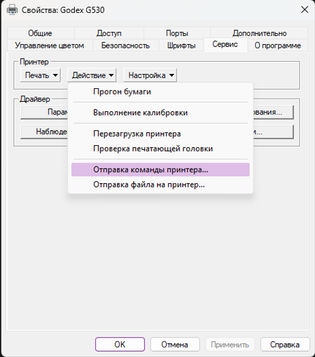Click the partially hidden Наблюде... driver button
This screenshot has width=315, height=357.
45,132
